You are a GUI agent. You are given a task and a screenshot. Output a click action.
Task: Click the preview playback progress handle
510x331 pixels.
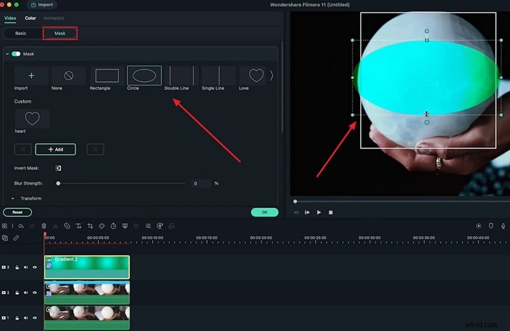(x=295, y=202)
